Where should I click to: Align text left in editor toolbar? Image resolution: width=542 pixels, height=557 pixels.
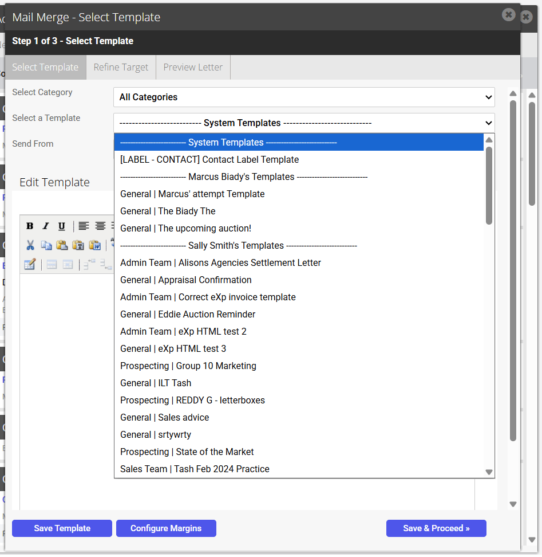coord(84,226)
